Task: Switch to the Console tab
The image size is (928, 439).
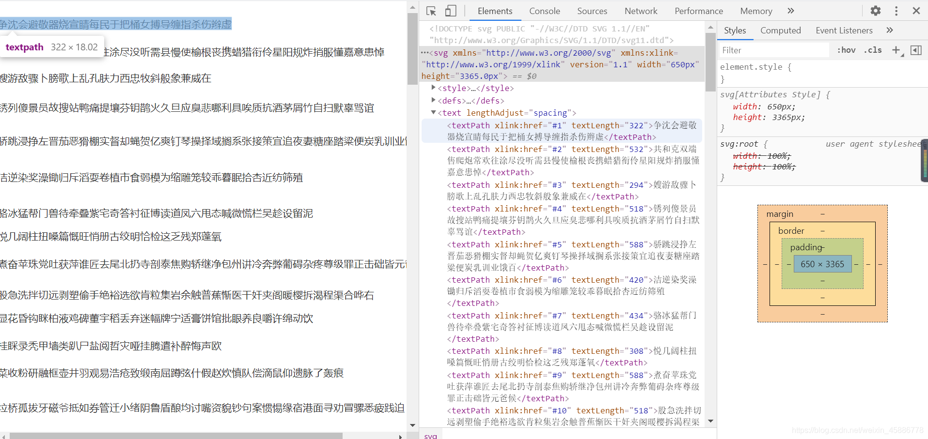Action: (544, 11)
